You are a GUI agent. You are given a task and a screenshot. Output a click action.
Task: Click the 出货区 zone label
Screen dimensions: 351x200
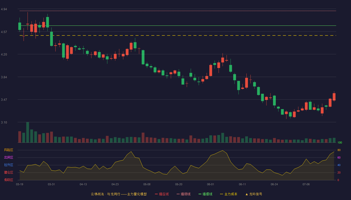[9, 157]
